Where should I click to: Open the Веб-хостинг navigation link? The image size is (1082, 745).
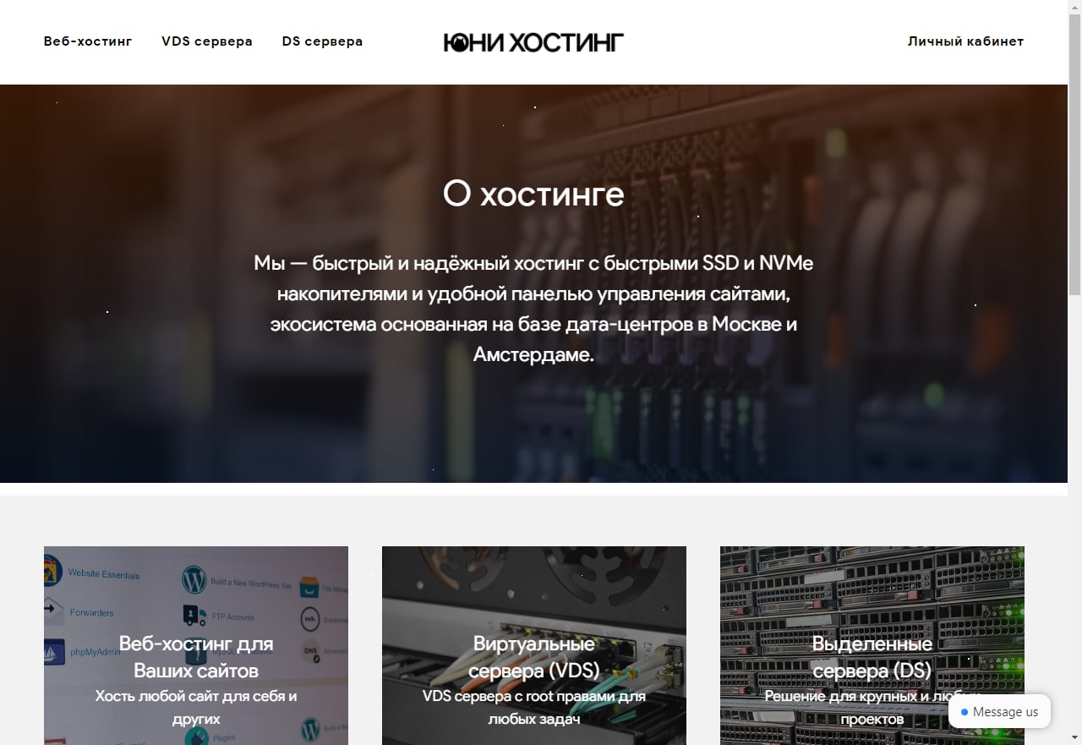[x=88, y=41]
